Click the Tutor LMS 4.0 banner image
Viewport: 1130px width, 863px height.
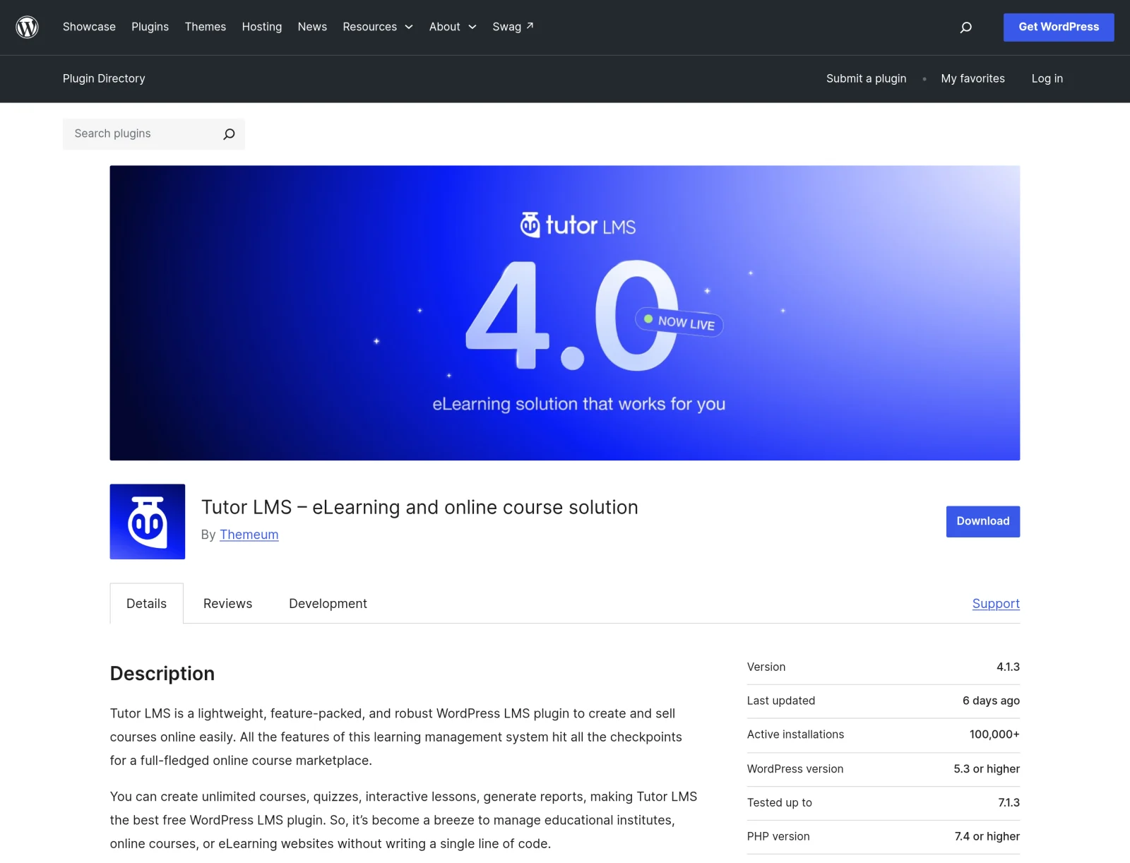click(565, 313)
